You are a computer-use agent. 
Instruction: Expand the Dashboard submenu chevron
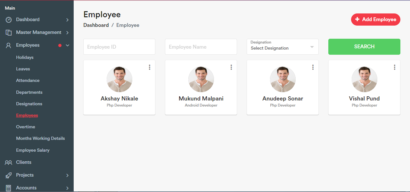67,20
